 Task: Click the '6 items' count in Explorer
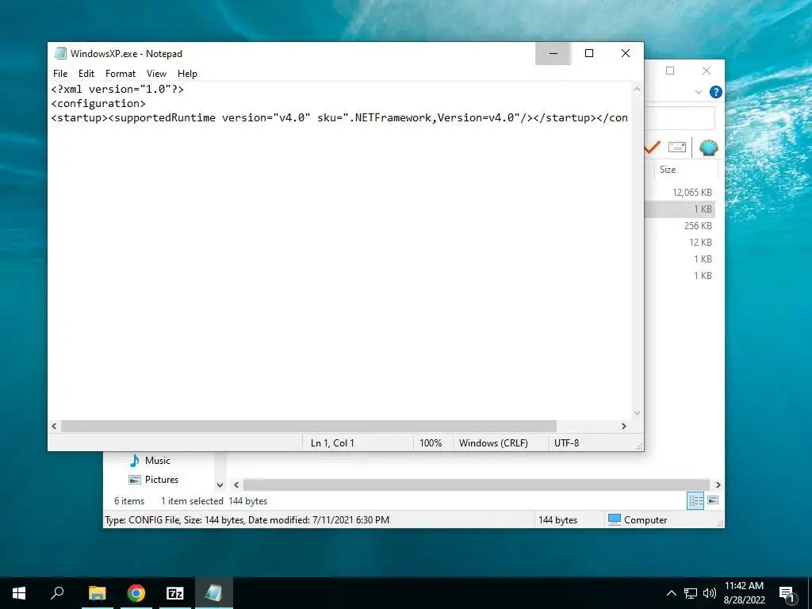129,501
